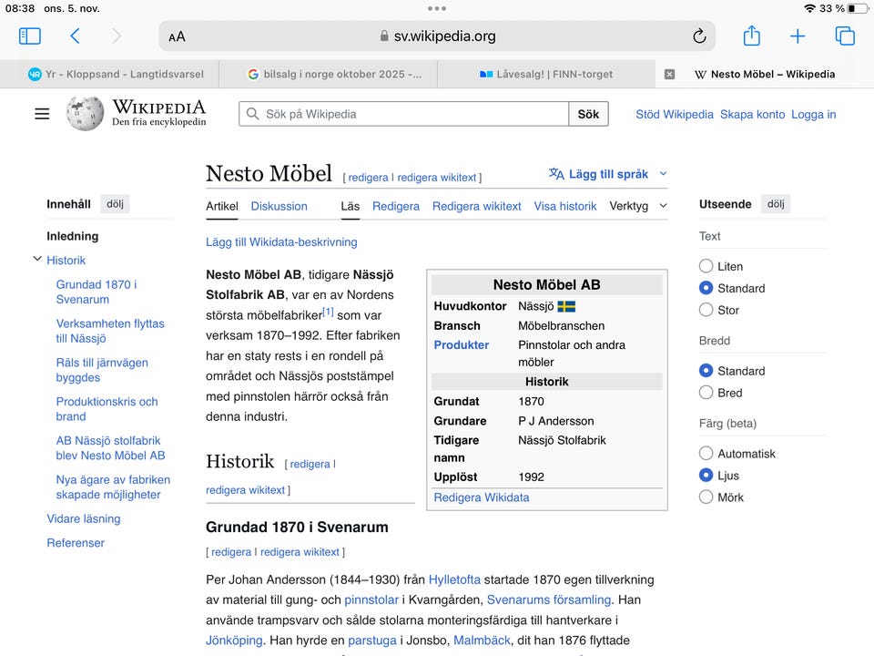Open Hylletofta article link
The width and height of the screenshot is (874, 656).
pyautogui.click(x=454, y=579)
